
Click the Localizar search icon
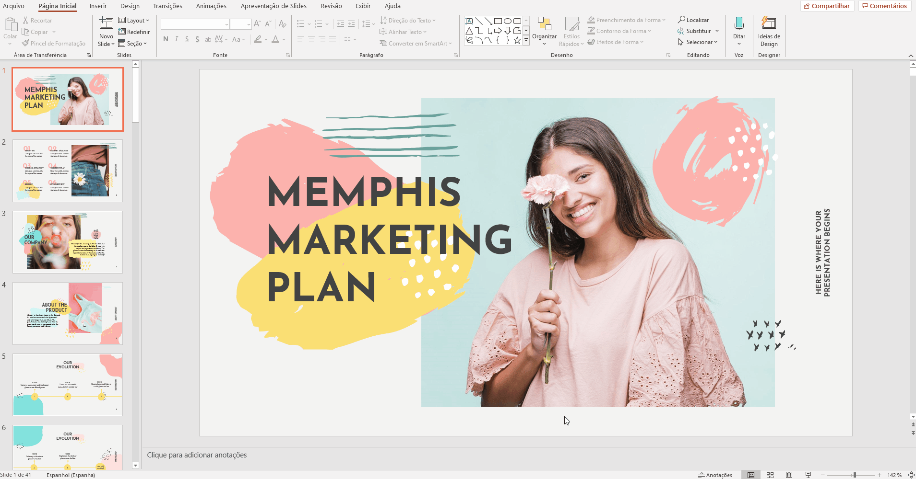[x=681, y=20]
